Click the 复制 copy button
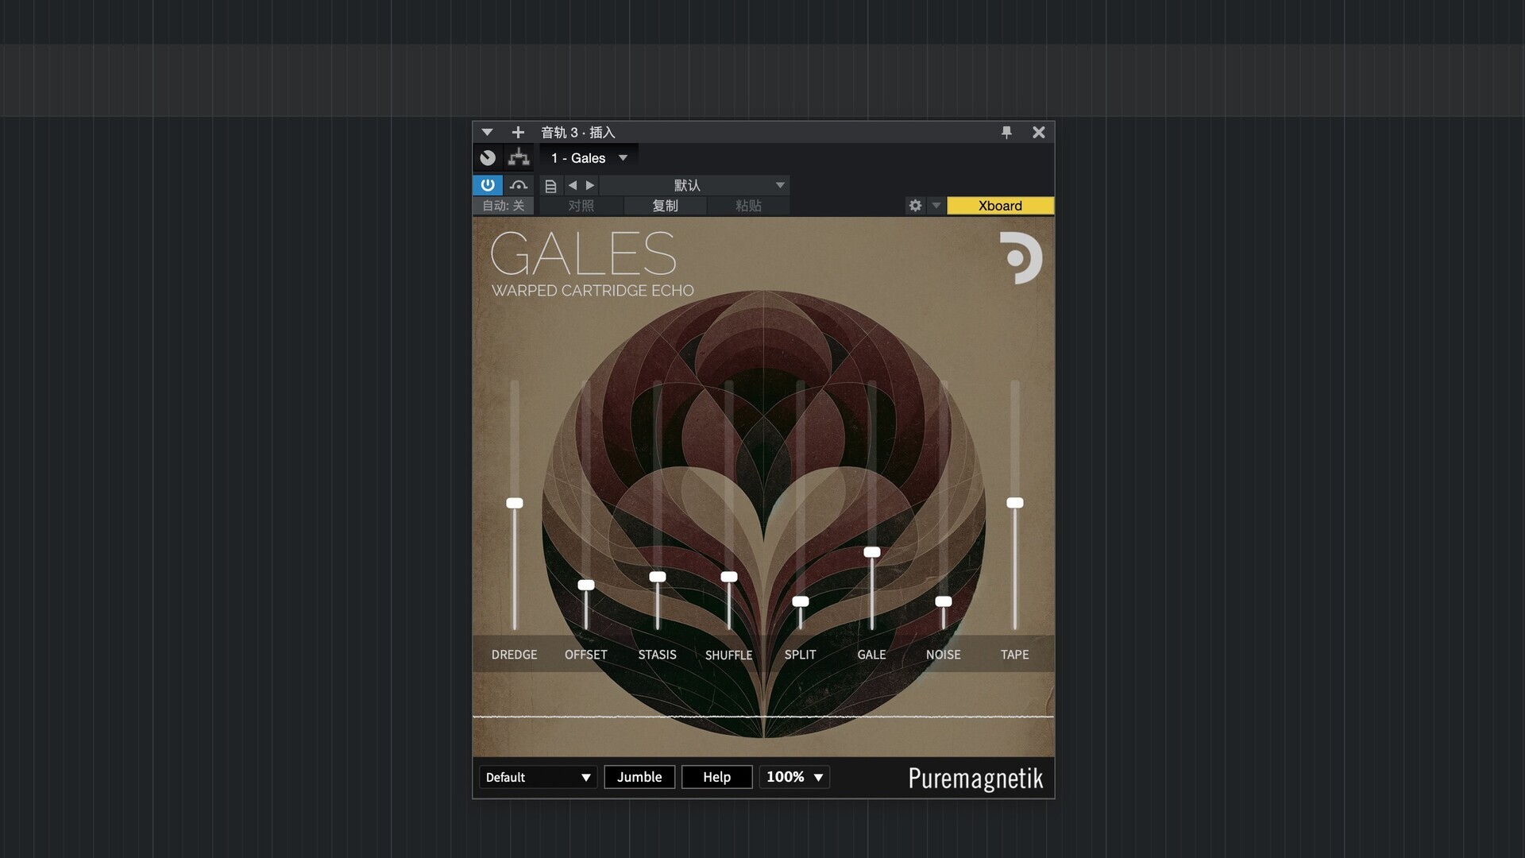This screenshot has width=1525, height=858. 665,206
